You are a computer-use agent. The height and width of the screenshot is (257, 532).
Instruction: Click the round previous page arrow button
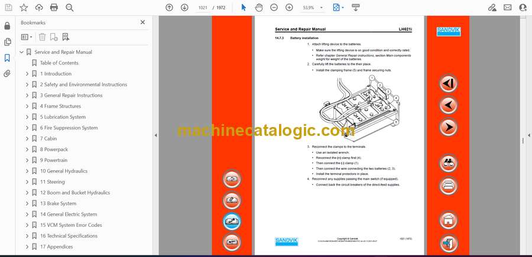(x=448, y=105)
